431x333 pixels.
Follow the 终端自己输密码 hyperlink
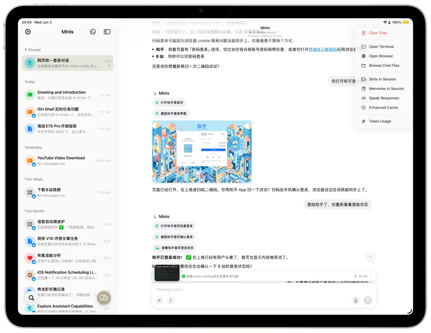[323, 50]
